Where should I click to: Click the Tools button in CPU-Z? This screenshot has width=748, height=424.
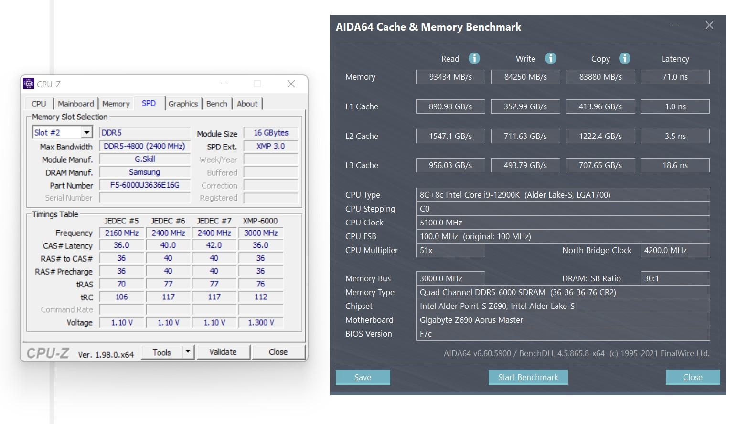(x=161, y=352)
